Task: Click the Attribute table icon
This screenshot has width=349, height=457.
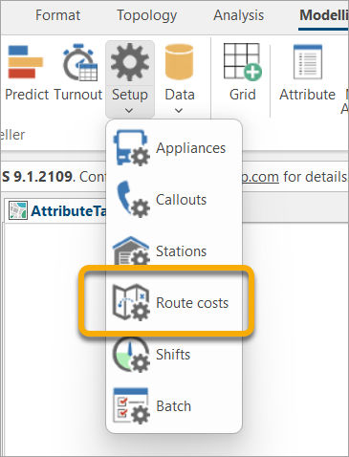Action: [x=308, y=62]
